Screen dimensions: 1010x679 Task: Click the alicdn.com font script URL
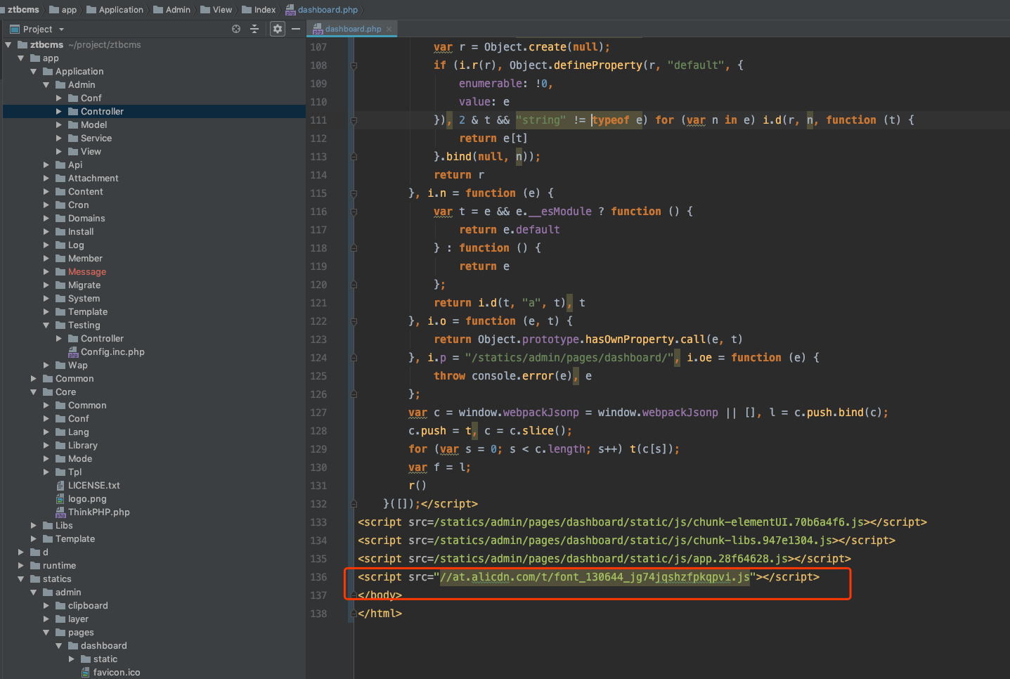tap(595, 577)
